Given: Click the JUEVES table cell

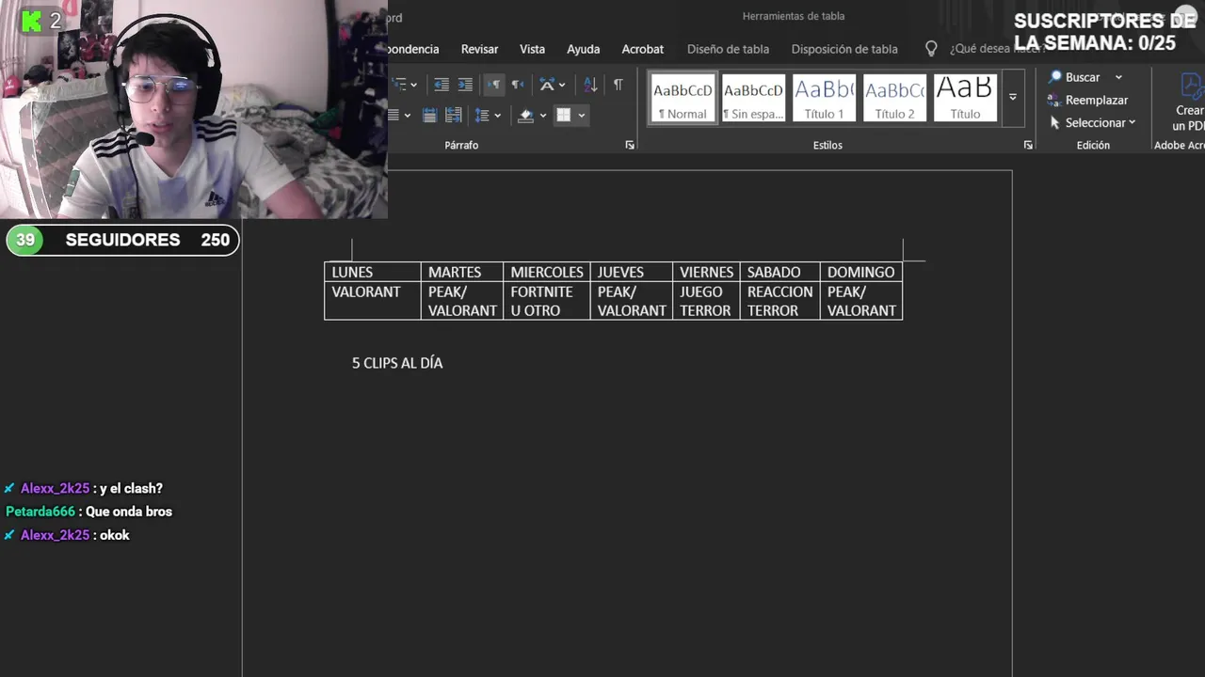Looking at the screenshot, I should pos(632,272).
